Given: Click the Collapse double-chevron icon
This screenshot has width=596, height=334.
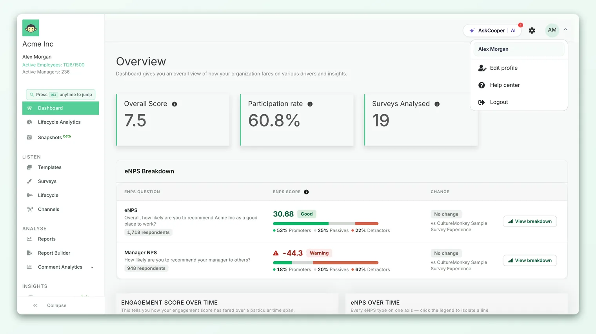Looking at the screenshot, I should (x=35, y=305).
